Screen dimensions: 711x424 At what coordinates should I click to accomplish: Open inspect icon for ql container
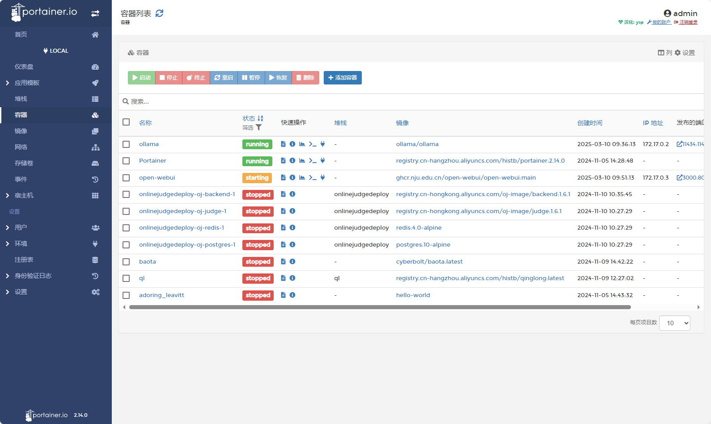(292, 278)
